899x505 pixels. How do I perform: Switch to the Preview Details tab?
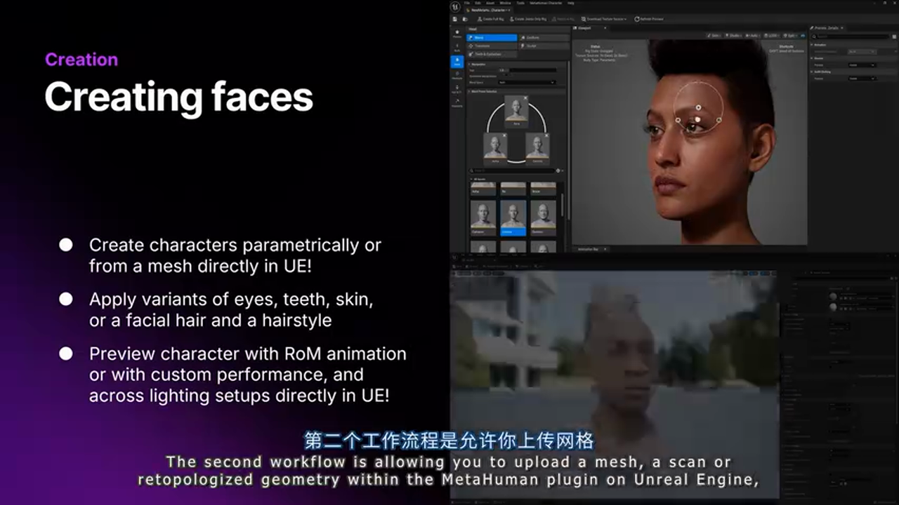tap(827, 28)
